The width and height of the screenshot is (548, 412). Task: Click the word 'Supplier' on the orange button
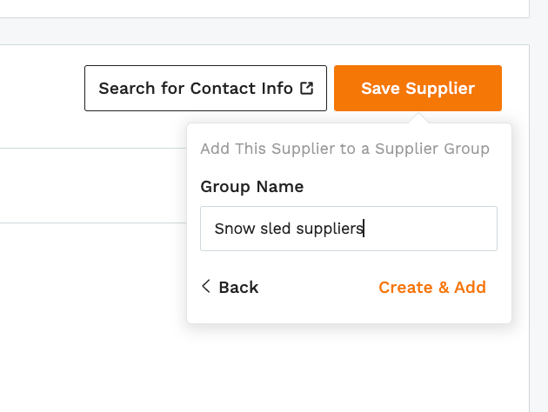point(440,89)
